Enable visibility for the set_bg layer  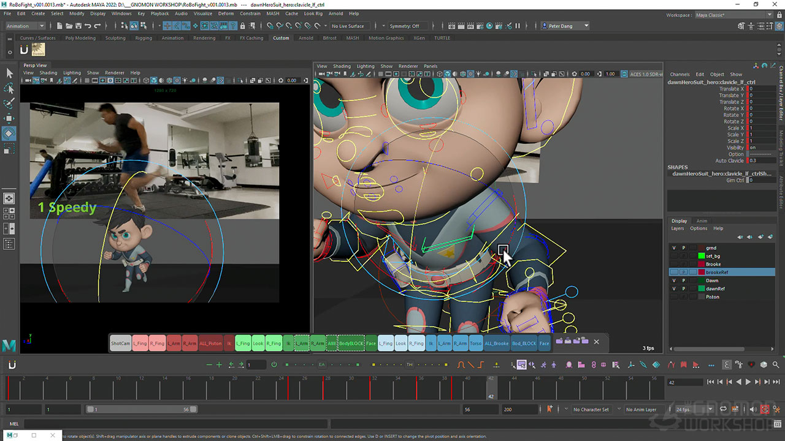click(674, 256)
